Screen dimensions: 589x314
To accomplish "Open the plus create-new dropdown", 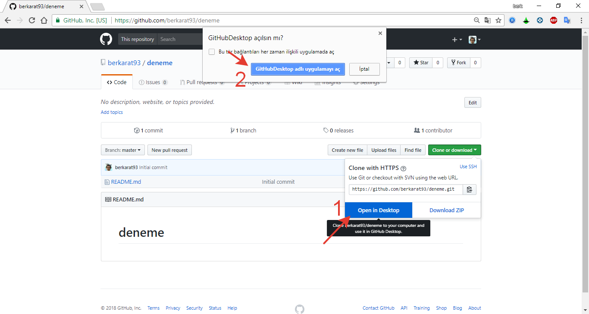I will (457, 40).
